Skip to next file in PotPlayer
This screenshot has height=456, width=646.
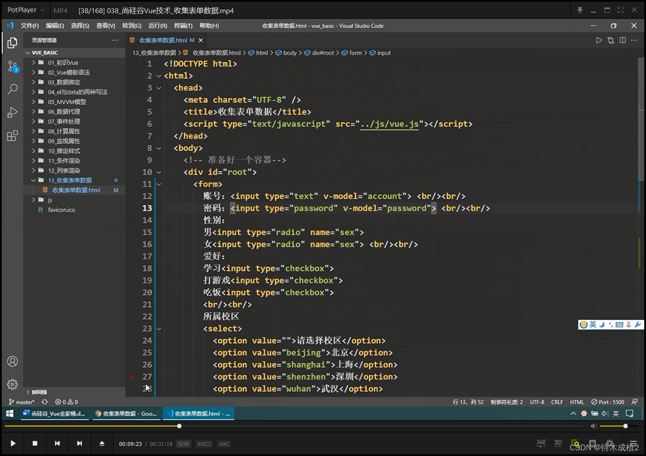coord(79,443)
